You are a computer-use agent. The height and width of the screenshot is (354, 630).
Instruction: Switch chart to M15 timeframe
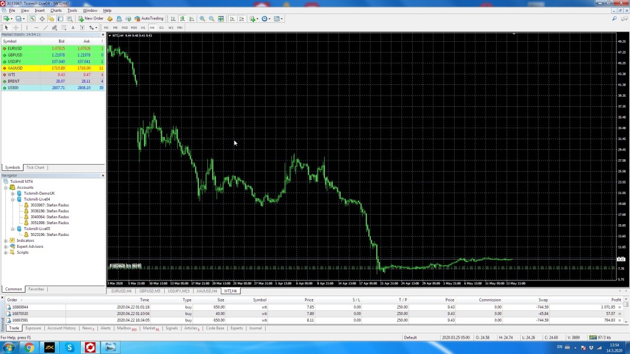coord(125,28)
